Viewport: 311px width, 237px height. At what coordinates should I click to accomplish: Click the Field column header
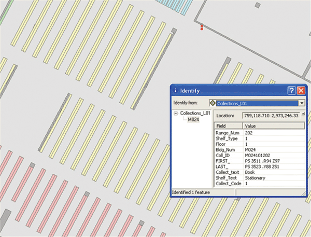229,126
